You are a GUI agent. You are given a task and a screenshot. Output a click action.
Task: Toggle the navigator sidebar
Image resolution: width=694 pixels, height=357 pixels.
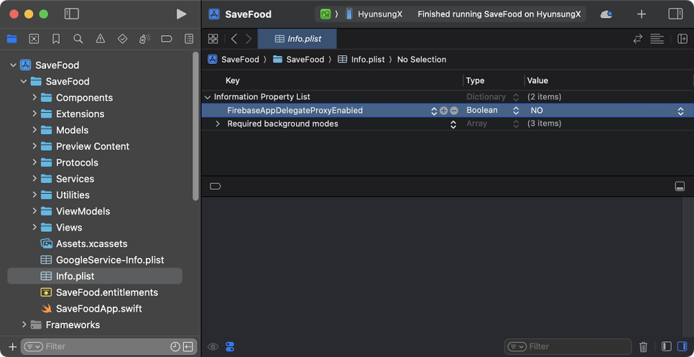pyautogui.click(x=71, y=14)
